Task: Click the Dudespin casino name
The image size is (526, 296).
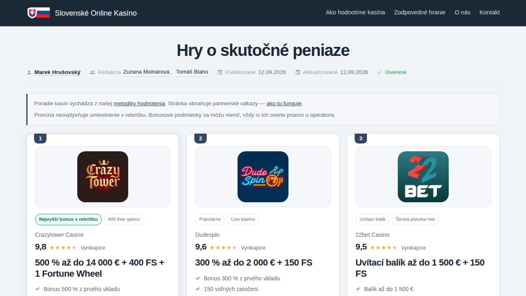Action: click(x=207, y=235)
